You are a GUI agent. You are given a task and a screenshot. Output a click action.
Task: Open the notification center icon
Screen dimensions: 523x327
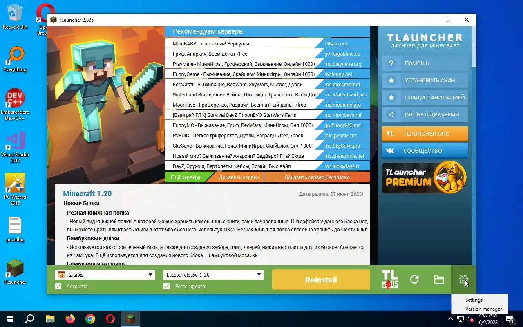510,319
